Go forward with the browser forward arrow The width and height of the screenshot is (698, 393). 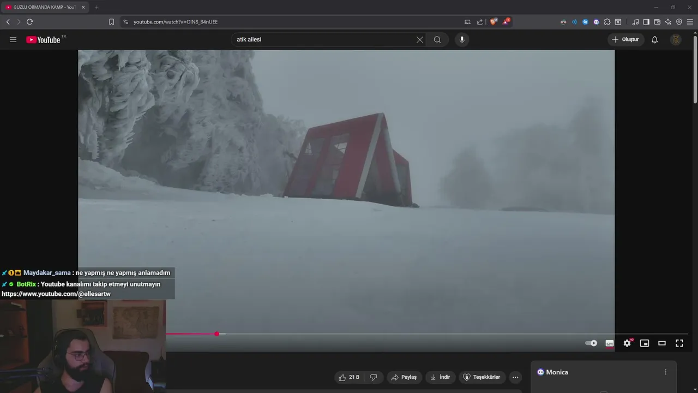tap(19, 22)
